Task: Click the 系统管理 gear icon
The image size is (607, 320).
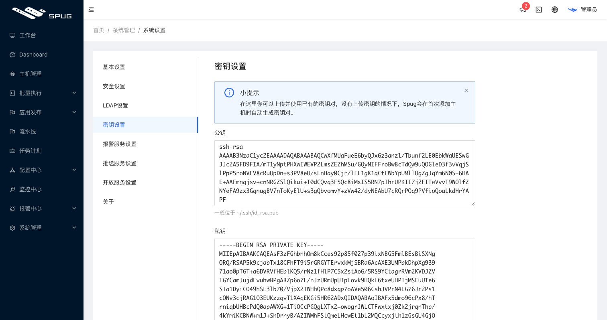Action: pyautogui.click(x=12, y=228)
